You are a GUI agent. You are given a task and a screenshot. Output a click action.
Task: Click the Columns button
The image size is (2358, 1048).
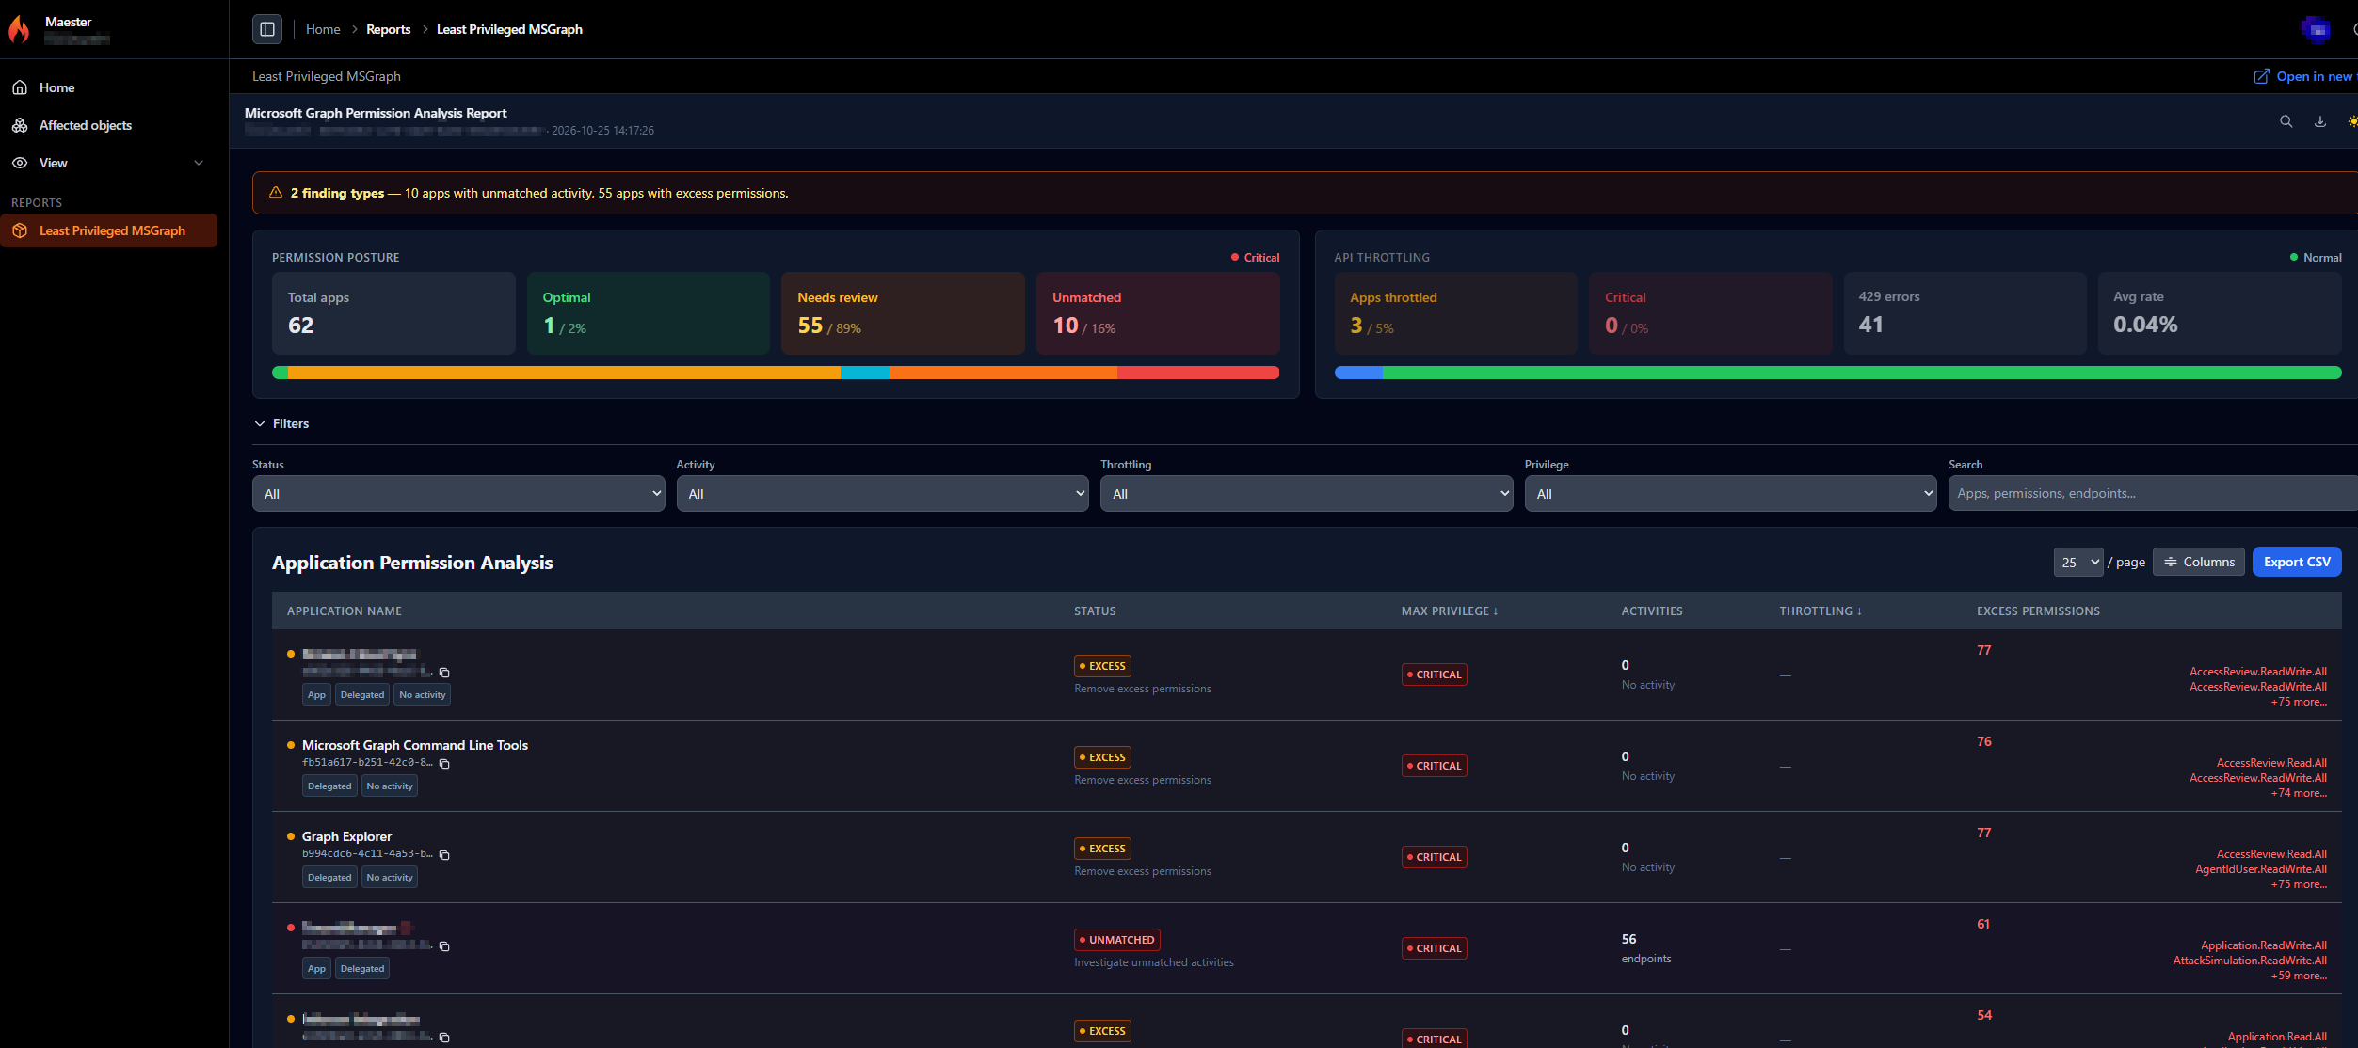point(2198,562)
